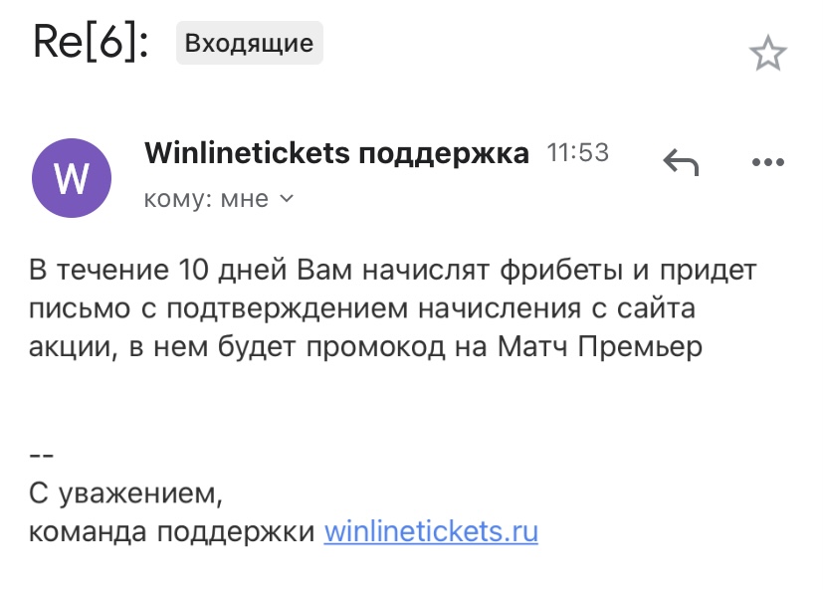Click the line письмо с подтверждением начисления
The height and width of the screenshot is (590, 823).
coord(362,308)
